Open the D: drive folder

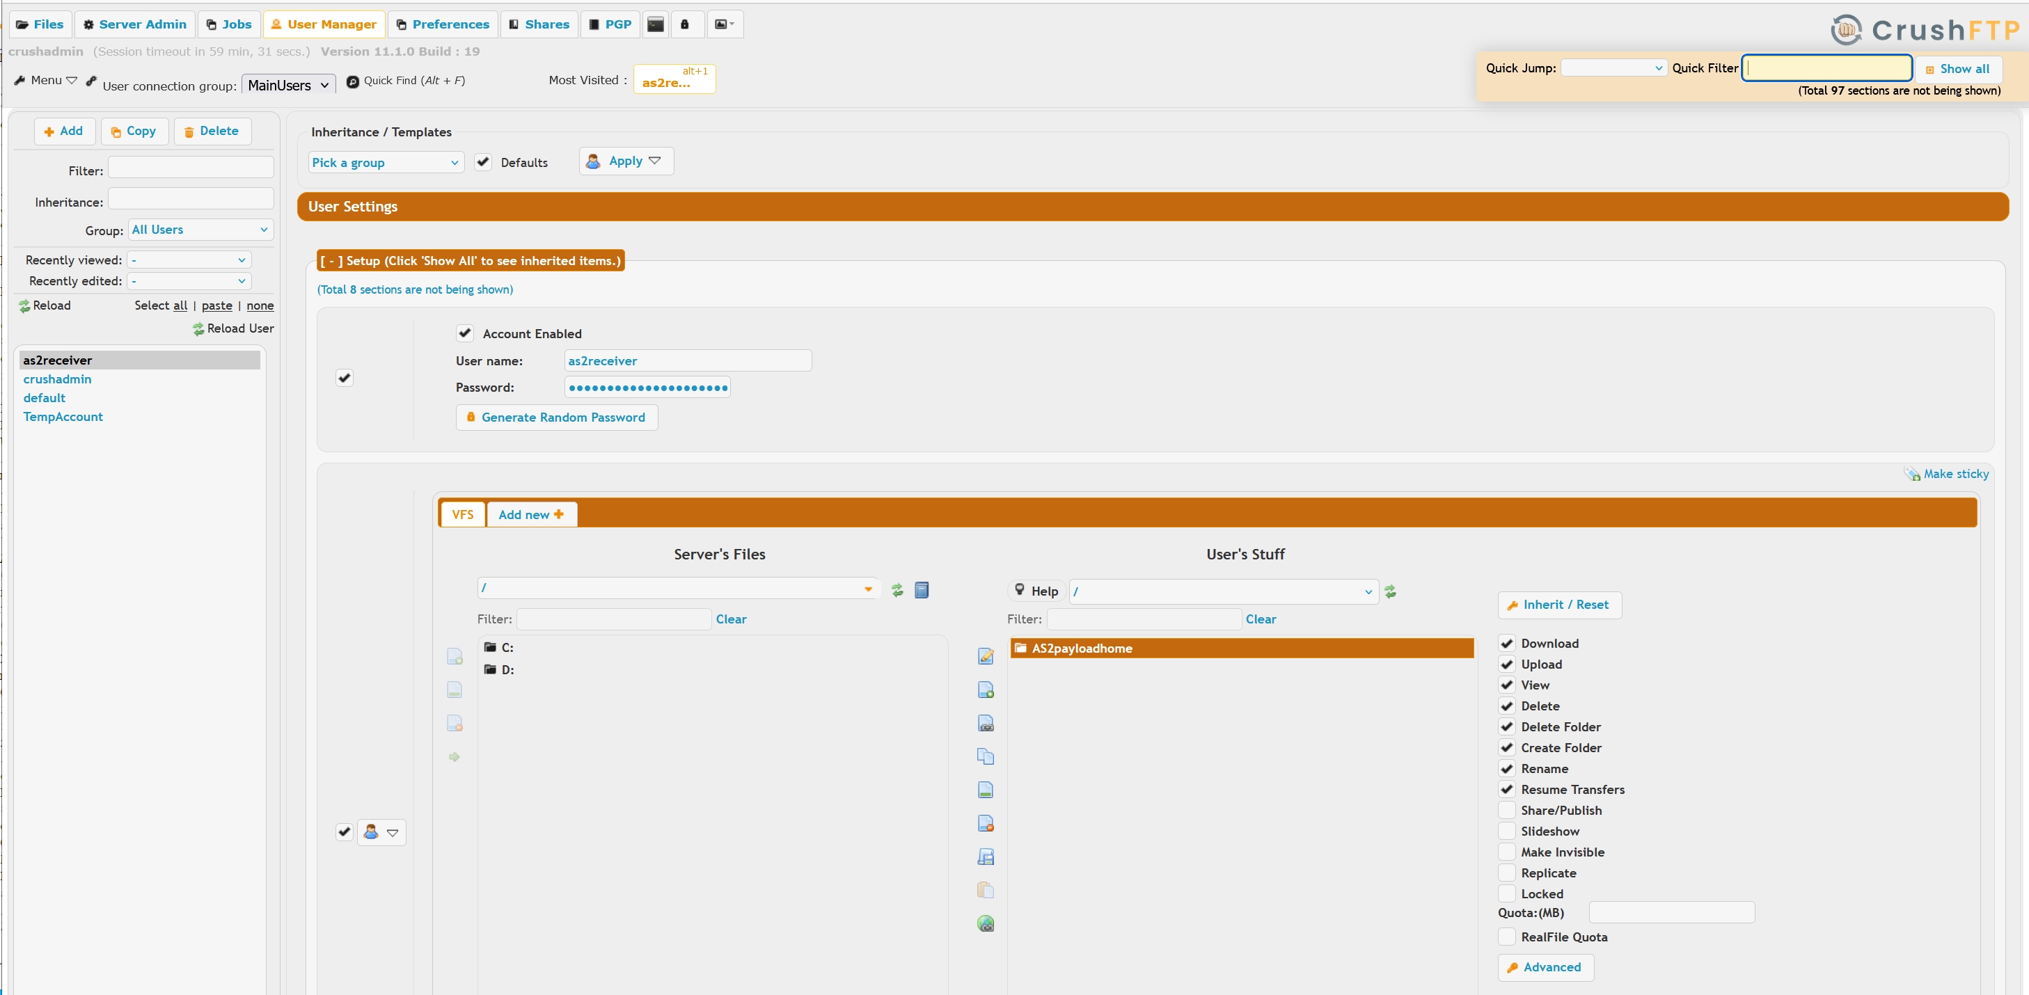click(498, 669)
